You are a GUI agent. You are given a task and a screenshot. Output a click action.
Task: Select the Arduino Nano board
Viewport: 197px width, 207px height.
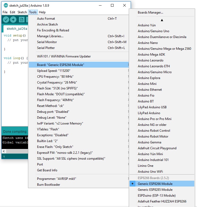162,43
